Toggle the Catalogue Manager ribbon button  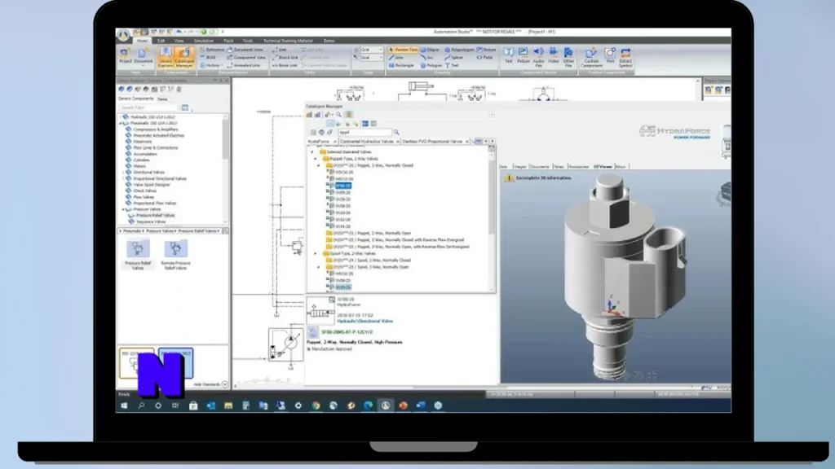(184, 58)
